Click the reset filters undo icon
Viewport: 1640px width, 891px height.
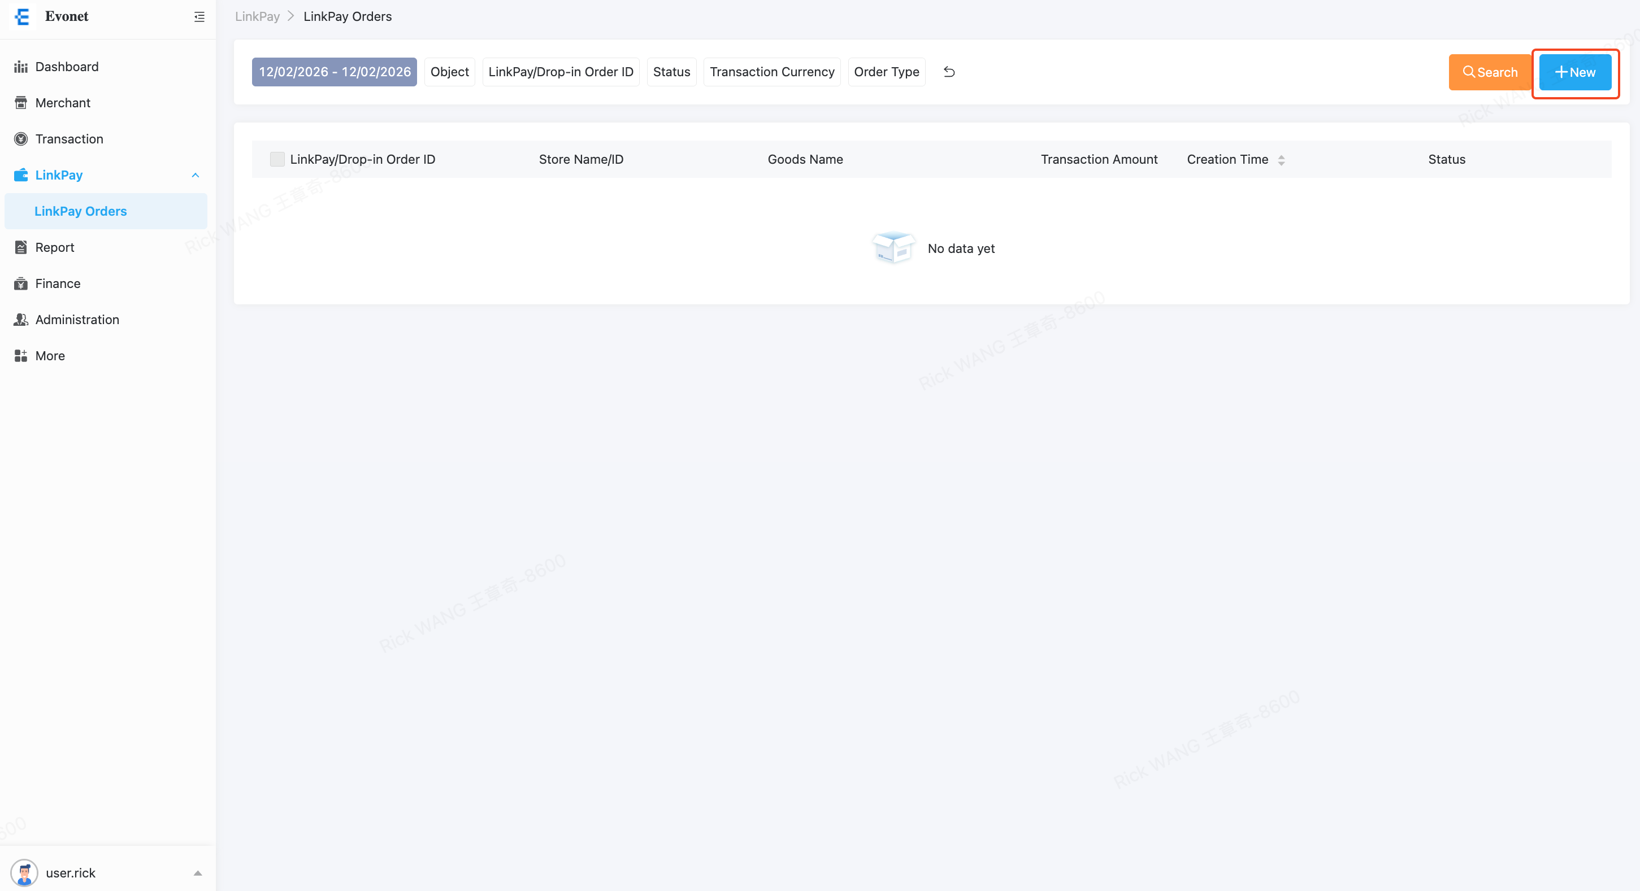(x=949, y=72)
